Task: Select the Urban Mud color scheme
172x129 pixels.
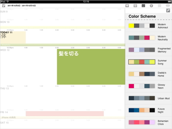Action: coord(148,98)
